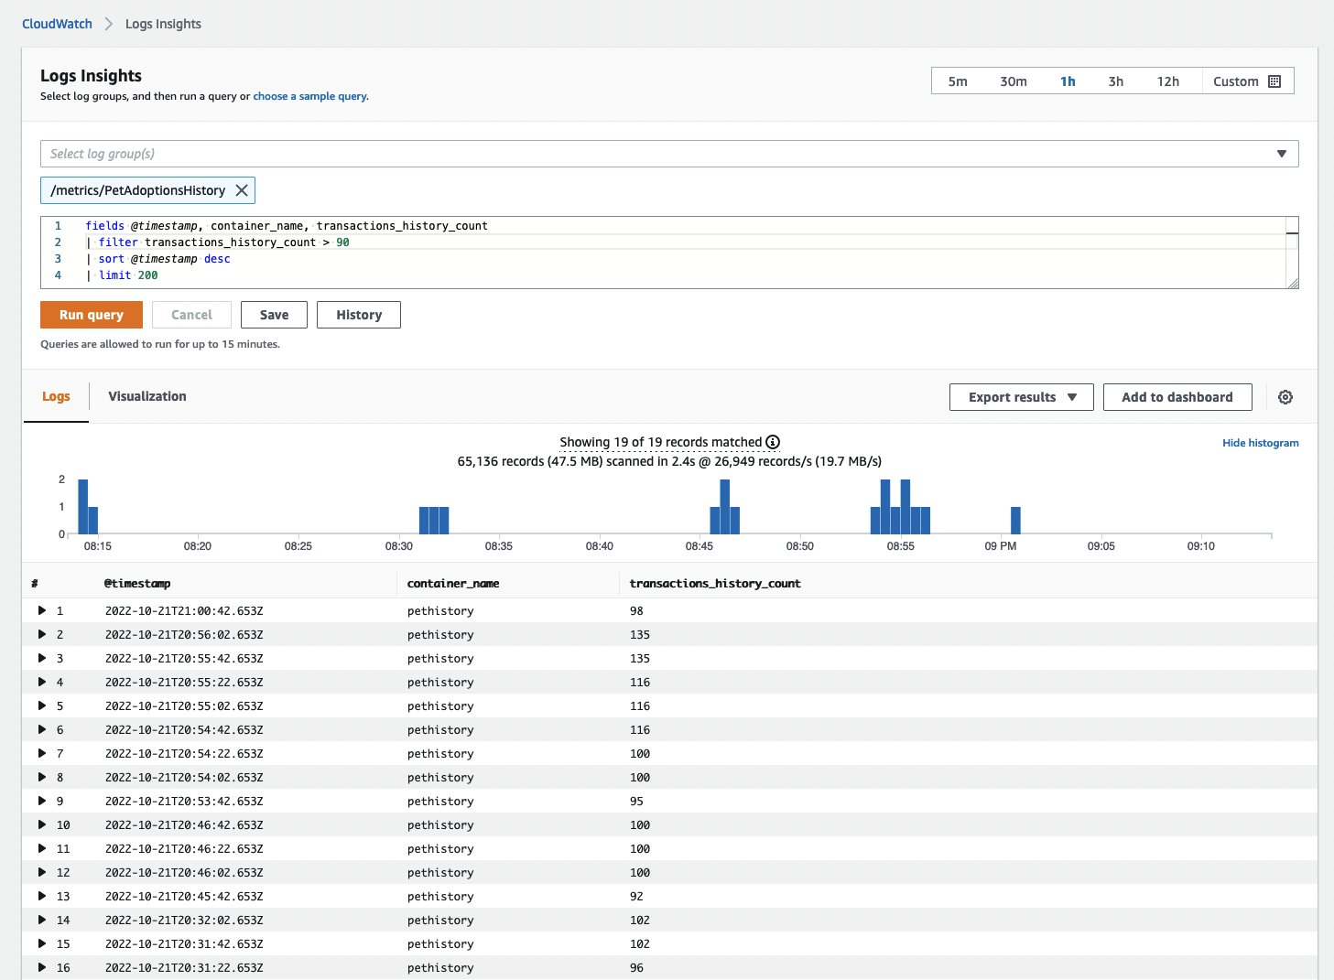Expand log row 7 with disclosure triangle
The image size is (1334, 980).
click(x=42, y=753)
